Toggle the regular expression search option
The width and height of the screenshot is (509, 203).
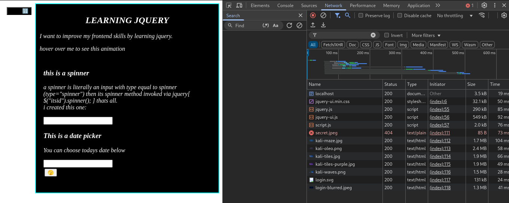[x=266, y=25]
